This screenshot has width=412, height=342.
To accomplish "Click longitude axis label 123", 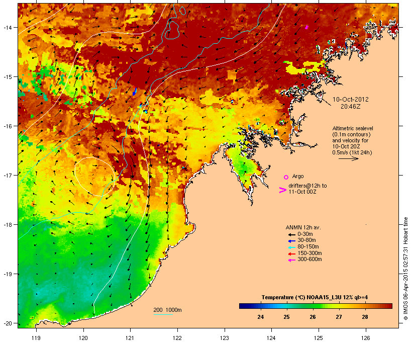I will [x=225, y=338].
